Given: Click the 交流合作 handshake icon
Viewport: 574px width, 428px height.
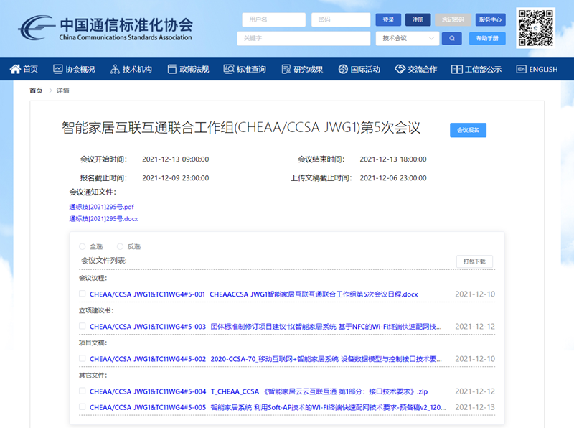Looking at the screenshot, I should (x=400, y=70).
